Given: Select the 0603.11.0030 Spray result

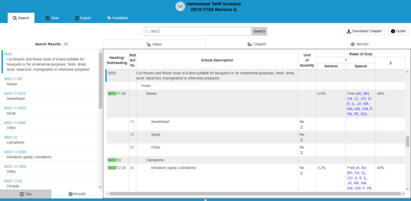Looking at the screenshot, I should (x=49, y=111).
